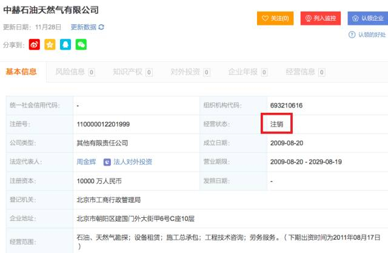This screenshot has width=388, height=253.
Task: Click the 组织机构代码 label cell
Action: point(233,106)
